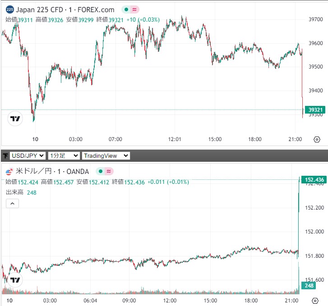Screen dimensions: 328x306
Task: Click the Japan 225 CFD · 1 · FOREX.com title
Action: 65,9
